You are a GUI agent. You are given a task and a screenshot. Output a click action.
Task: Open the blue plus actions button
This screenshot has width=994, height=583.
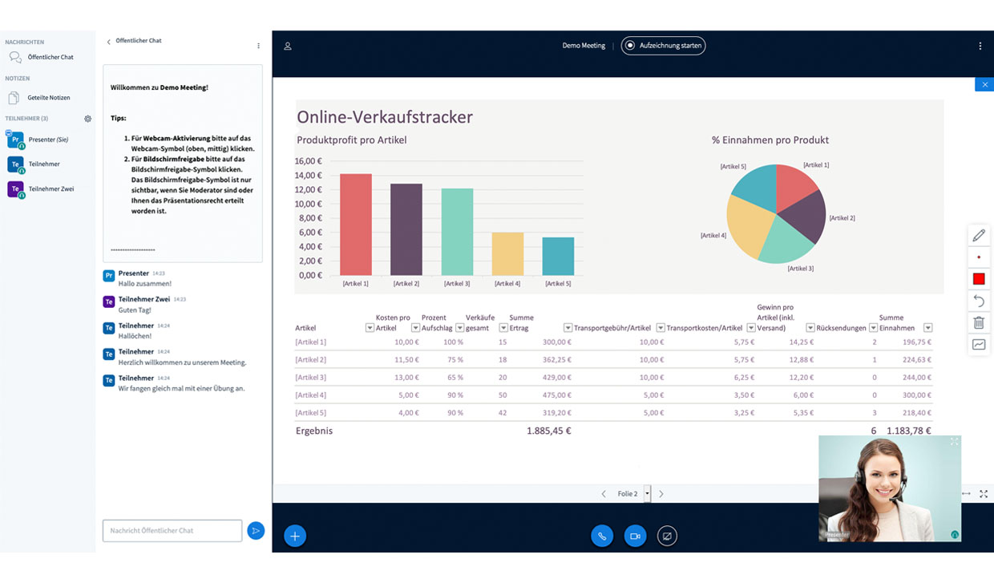(x=295, y=536)
